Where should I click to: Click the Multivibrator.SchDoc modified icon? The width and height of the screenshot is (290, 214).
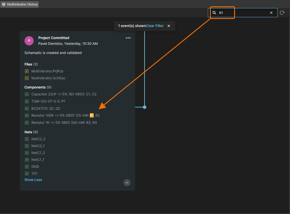click(x=26, y=78)
